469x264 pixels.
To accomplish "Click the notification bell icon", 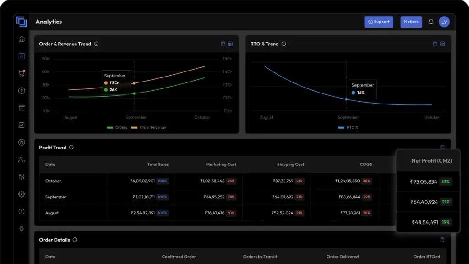I will (x=431, y=22).
